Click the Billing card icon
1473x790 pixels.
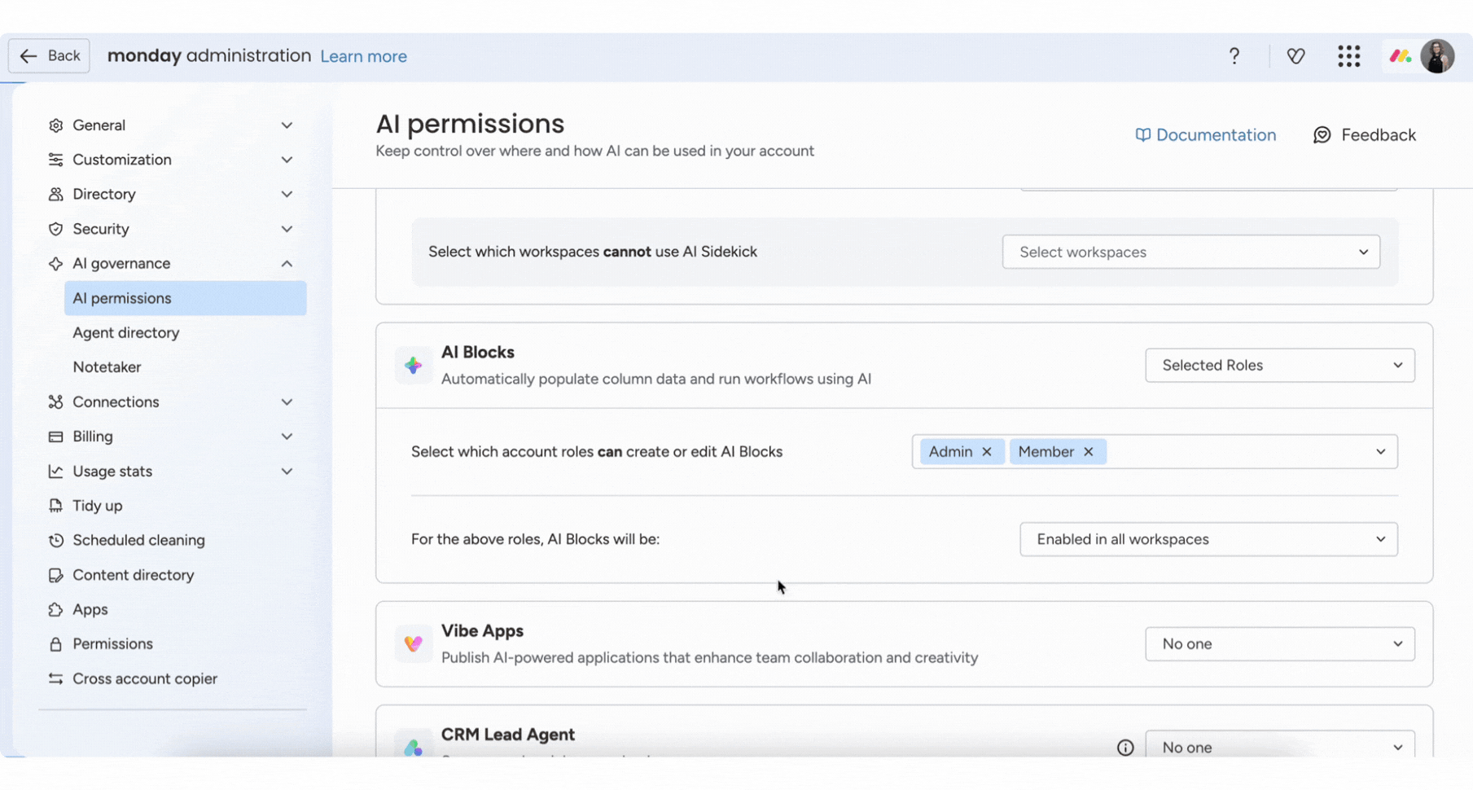(x=55, y=437)
